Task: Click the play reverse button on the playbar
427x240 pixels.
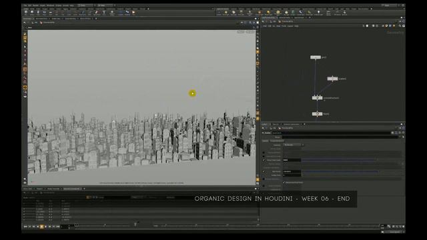Action: click(37, 227)
